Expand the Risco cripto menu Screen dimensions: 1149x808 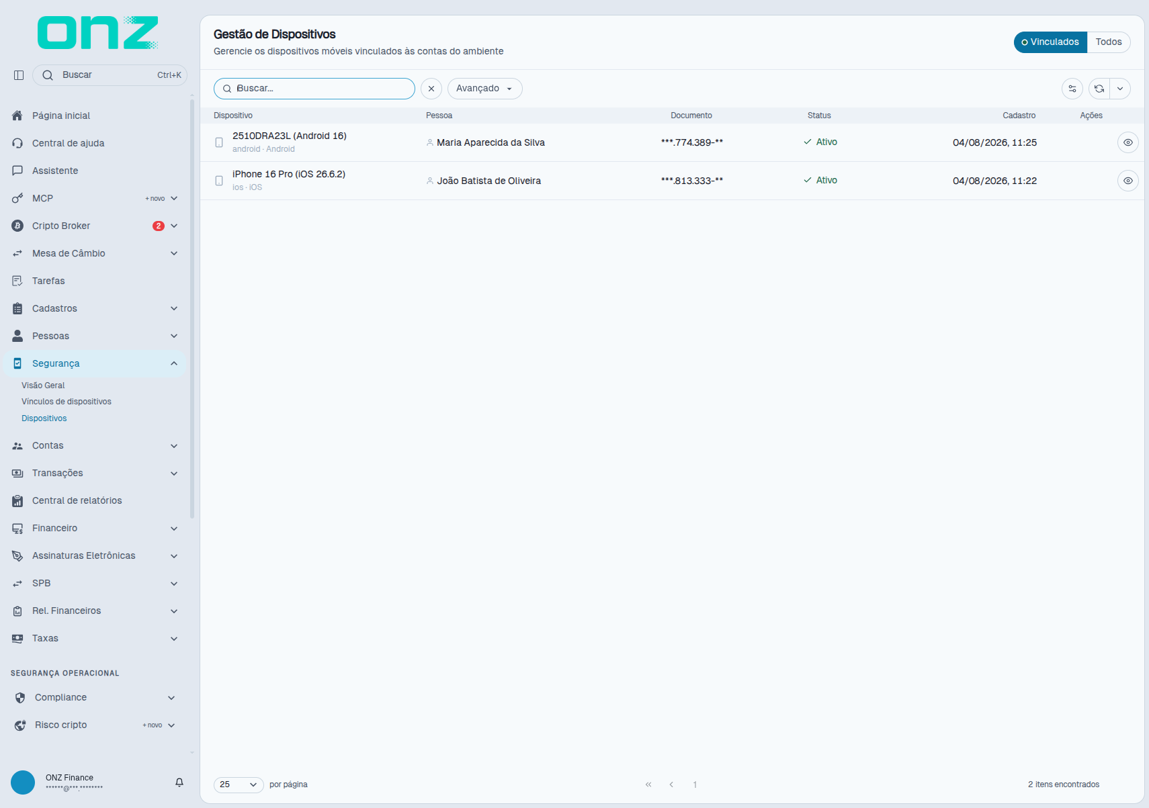[x=94, y=725]
